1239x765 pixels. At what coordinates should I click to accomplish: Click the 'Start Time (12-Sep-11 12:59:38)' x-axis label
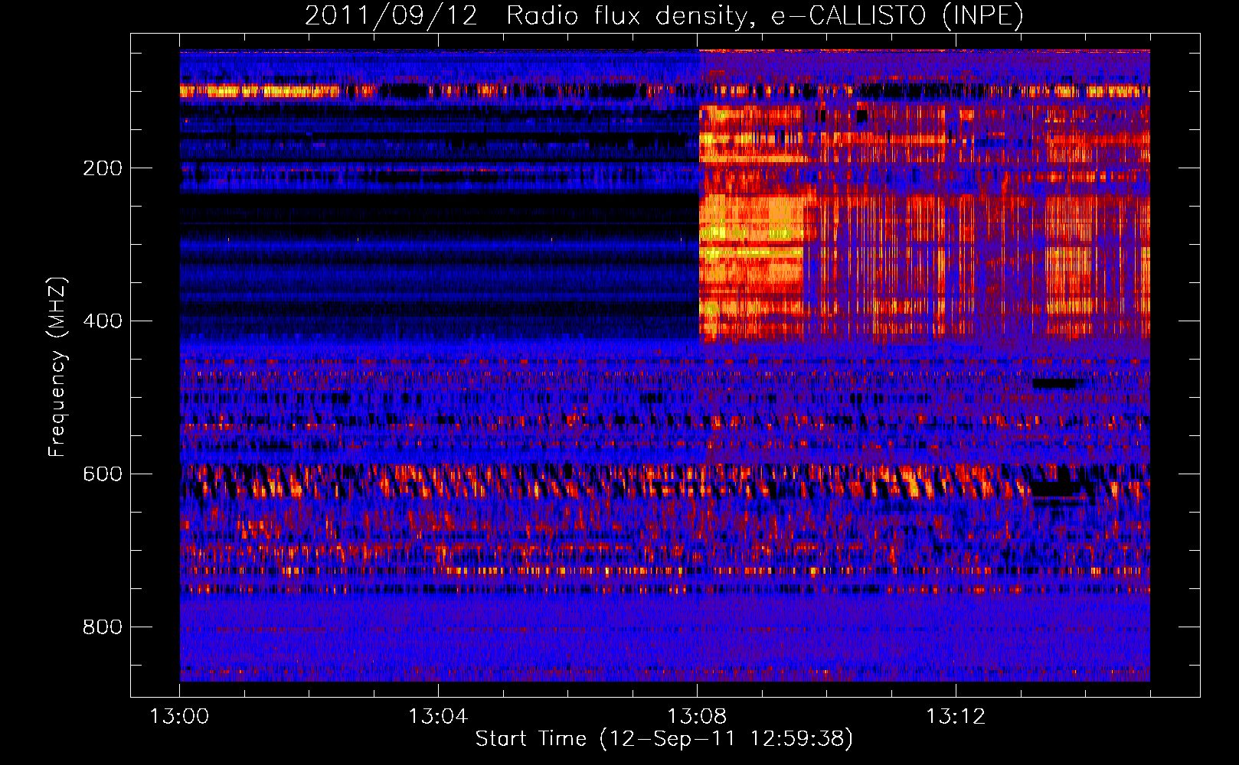coord(664,739)
